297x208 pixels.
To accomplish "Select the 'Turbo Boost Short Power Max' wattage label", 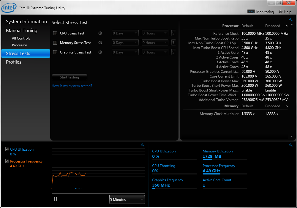I will point(215,86).
